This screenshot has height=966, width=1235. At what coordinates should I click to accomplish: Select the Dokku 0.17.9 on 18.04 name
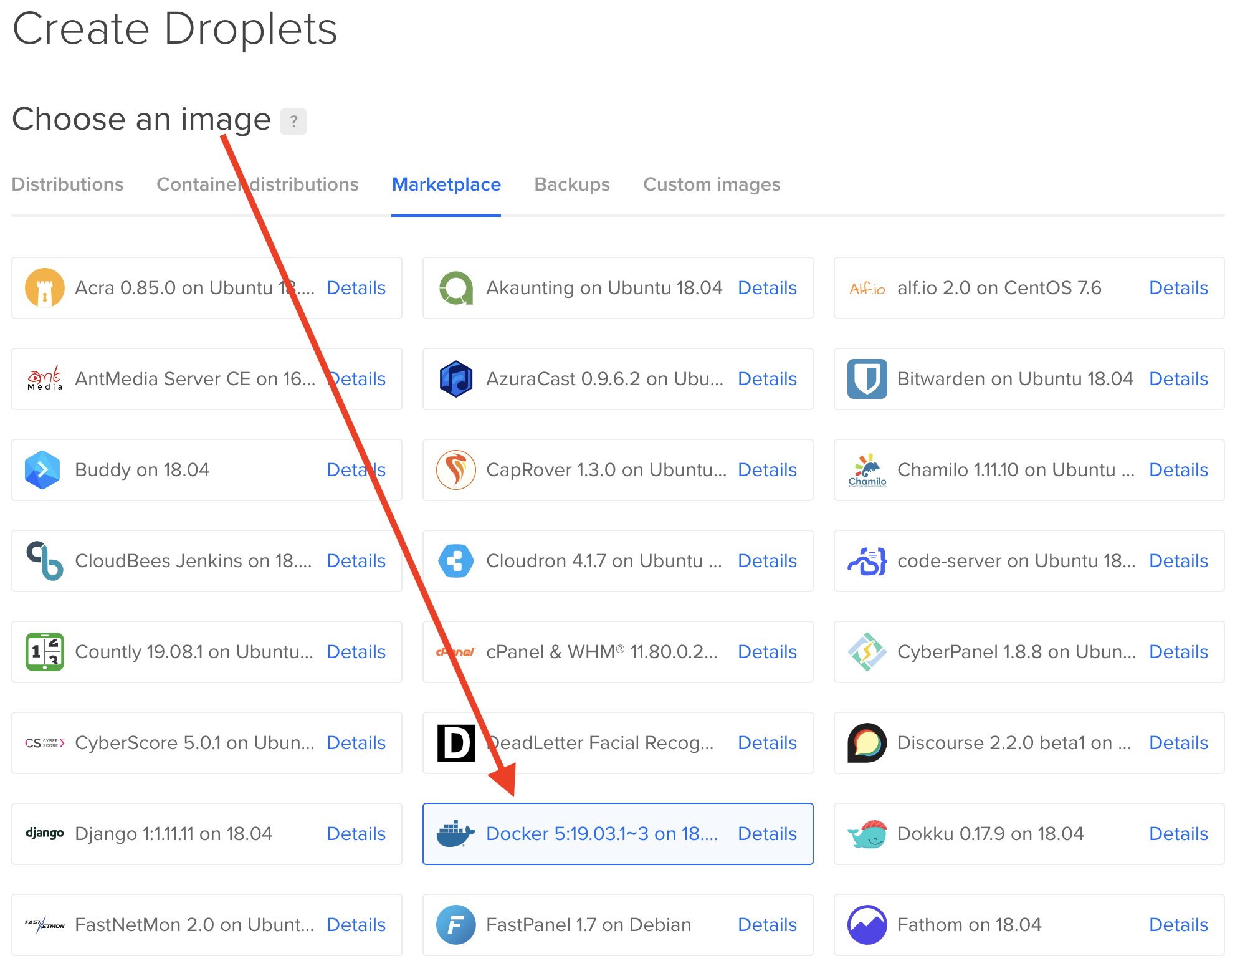(990, 834)
